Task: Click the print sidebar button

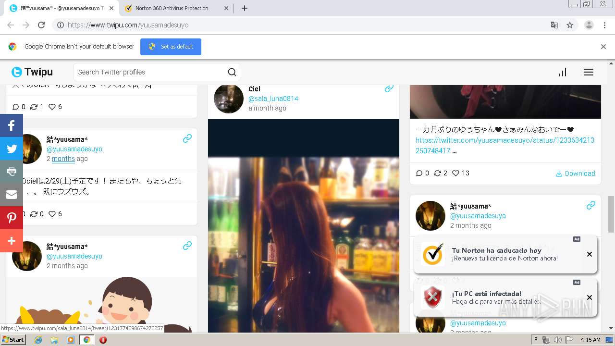Action: pyautogui.click(x=12, y=172)
